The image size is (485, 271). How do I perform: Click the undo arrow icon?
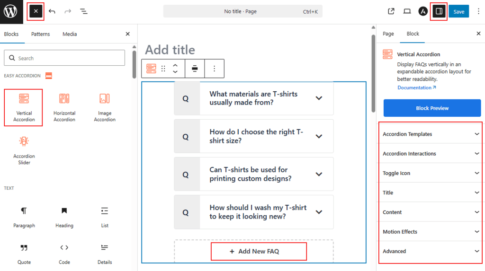52,11
